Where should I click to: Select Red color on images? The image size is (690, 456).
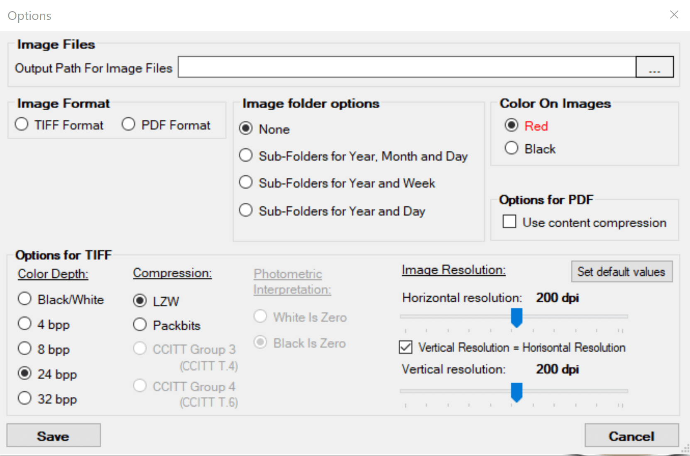(511, 125)
